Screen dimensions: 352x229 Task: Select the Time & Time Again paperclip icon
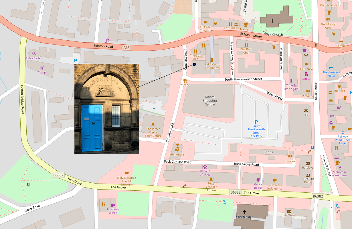click(x=291, y=81)
